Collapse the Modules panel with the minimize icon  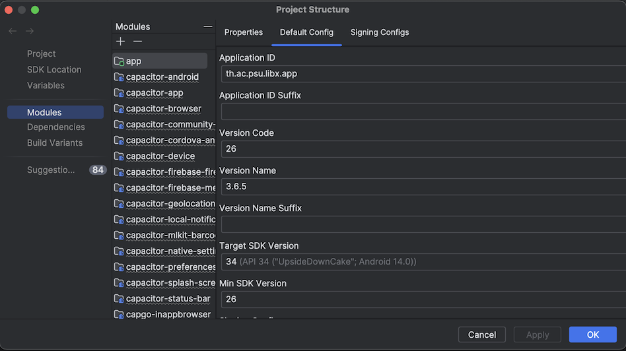click(x=208, y=27)
